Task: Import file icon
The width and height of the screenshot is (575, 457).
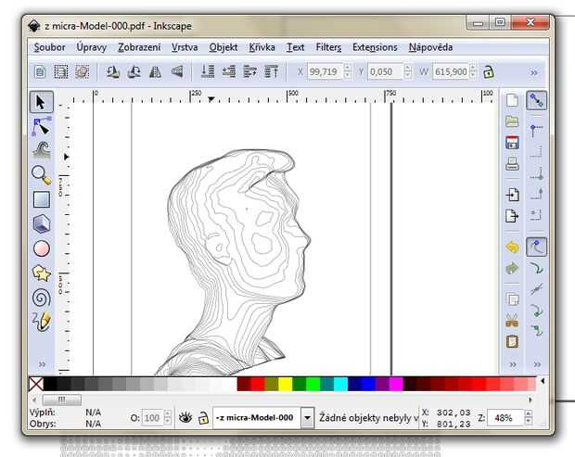Action: [x=512, y=195]
